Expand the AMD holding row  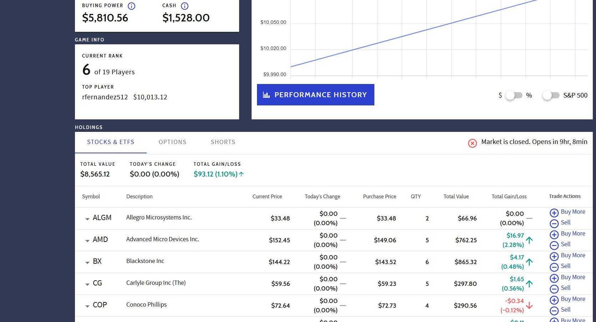(87, 241)
